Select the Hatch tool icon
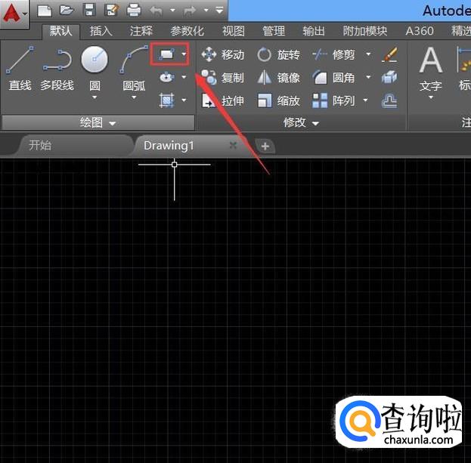The image size is (471, 463). click(167, 100)
